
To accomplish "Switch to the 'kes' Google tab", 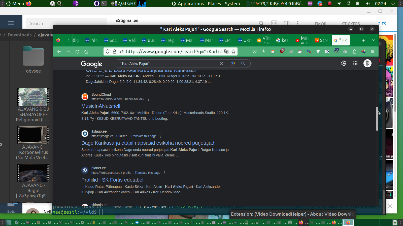I will [283, 40].
